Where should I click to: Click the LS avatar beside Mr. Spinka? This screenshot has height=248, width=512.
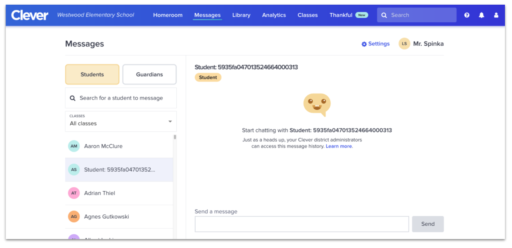pyautogui.click(x=404, y=44)
